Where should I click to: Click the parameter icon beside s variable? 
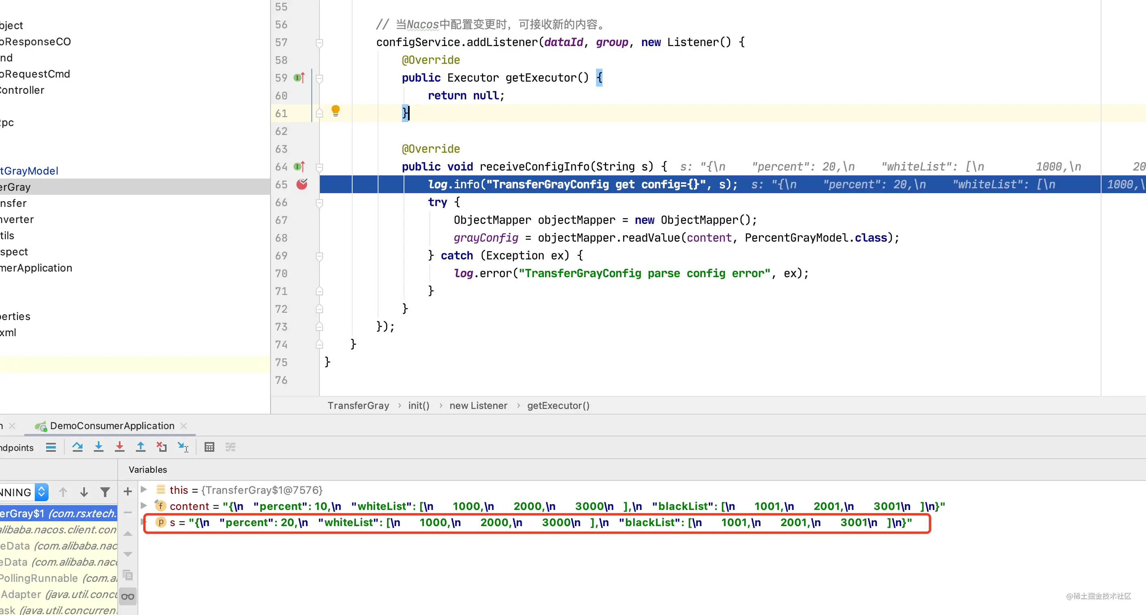click(x=161, y=522)
